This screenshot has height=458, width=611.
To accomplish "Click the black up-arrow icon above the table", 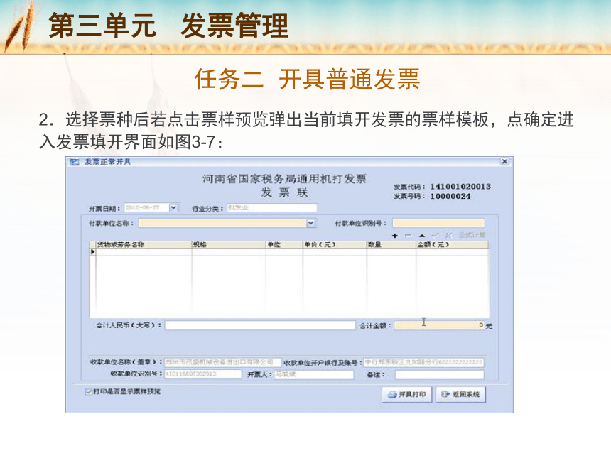I will point(422,236).
